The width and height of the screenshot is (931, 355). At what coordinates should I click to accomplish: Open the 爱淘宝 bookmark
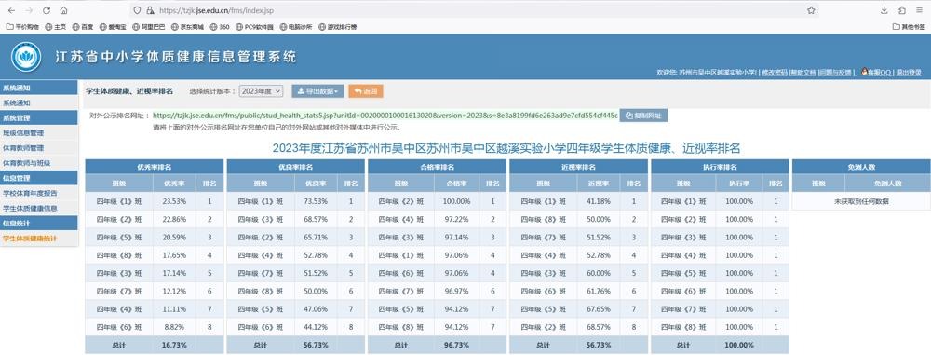[113, 27]
